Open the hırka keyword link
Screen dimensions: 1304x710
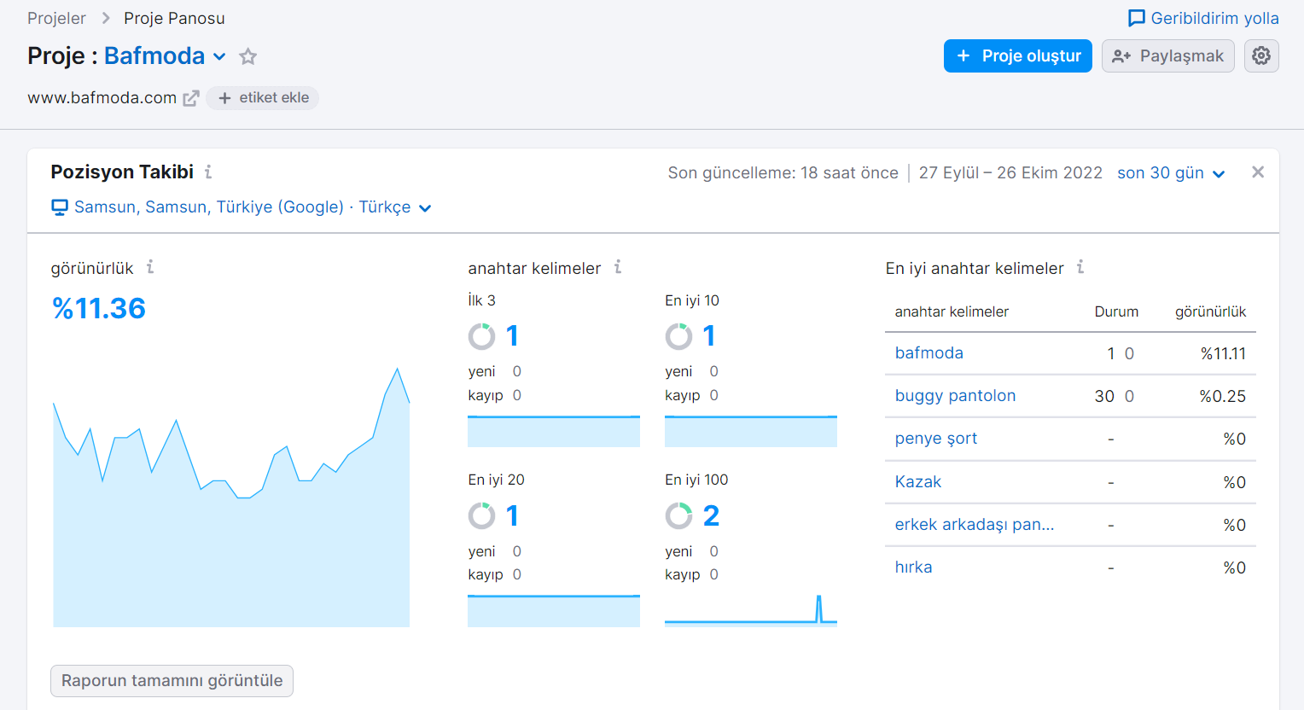[x=913, y=567]
